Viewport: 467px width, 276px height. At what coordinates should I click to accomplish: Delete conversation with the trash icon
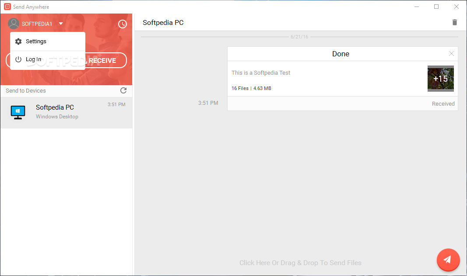tap(454, 22)
